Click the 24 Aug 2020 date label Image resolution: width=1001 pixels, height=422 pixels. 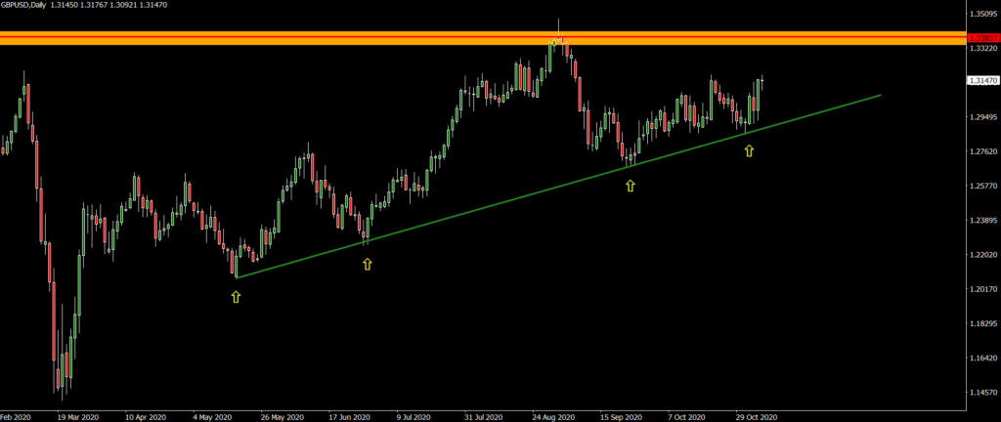click(550, 415)
